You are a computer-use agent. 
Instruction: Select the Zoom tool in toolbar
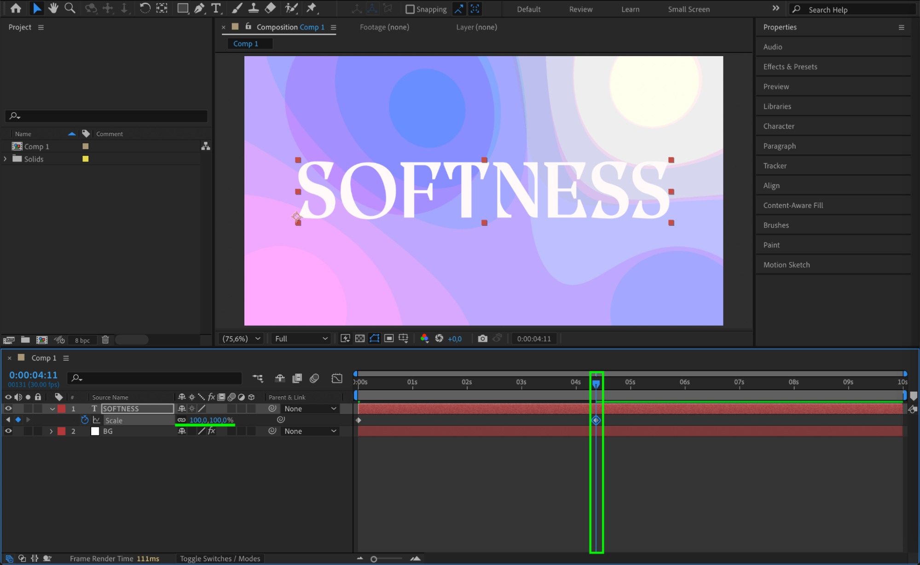click(70, 8)
